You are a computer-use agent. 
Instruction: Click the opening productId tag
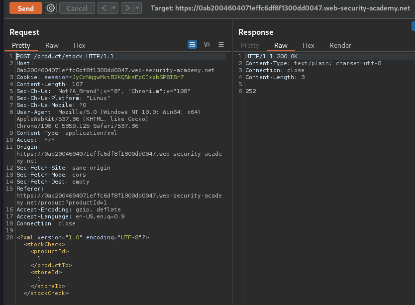[x=50, y=252]
